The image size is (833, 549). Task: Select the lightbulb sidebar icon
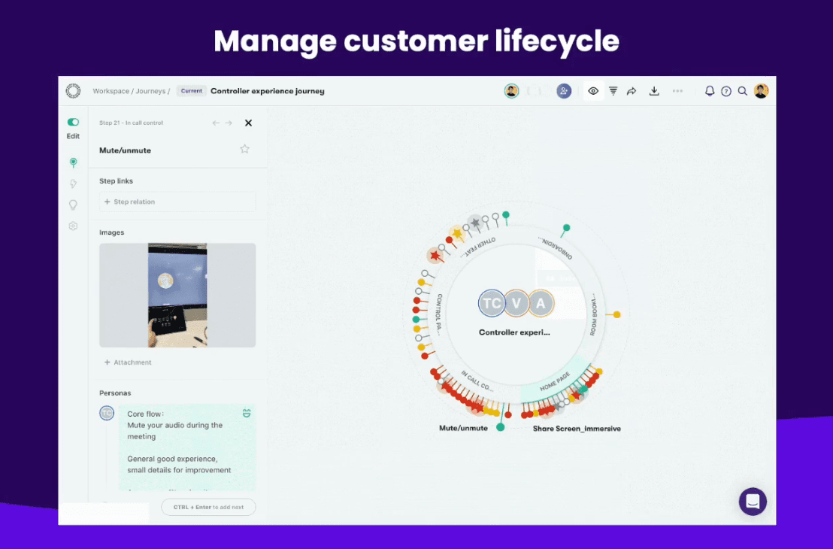pyautogui.click(x=74, y=205)
